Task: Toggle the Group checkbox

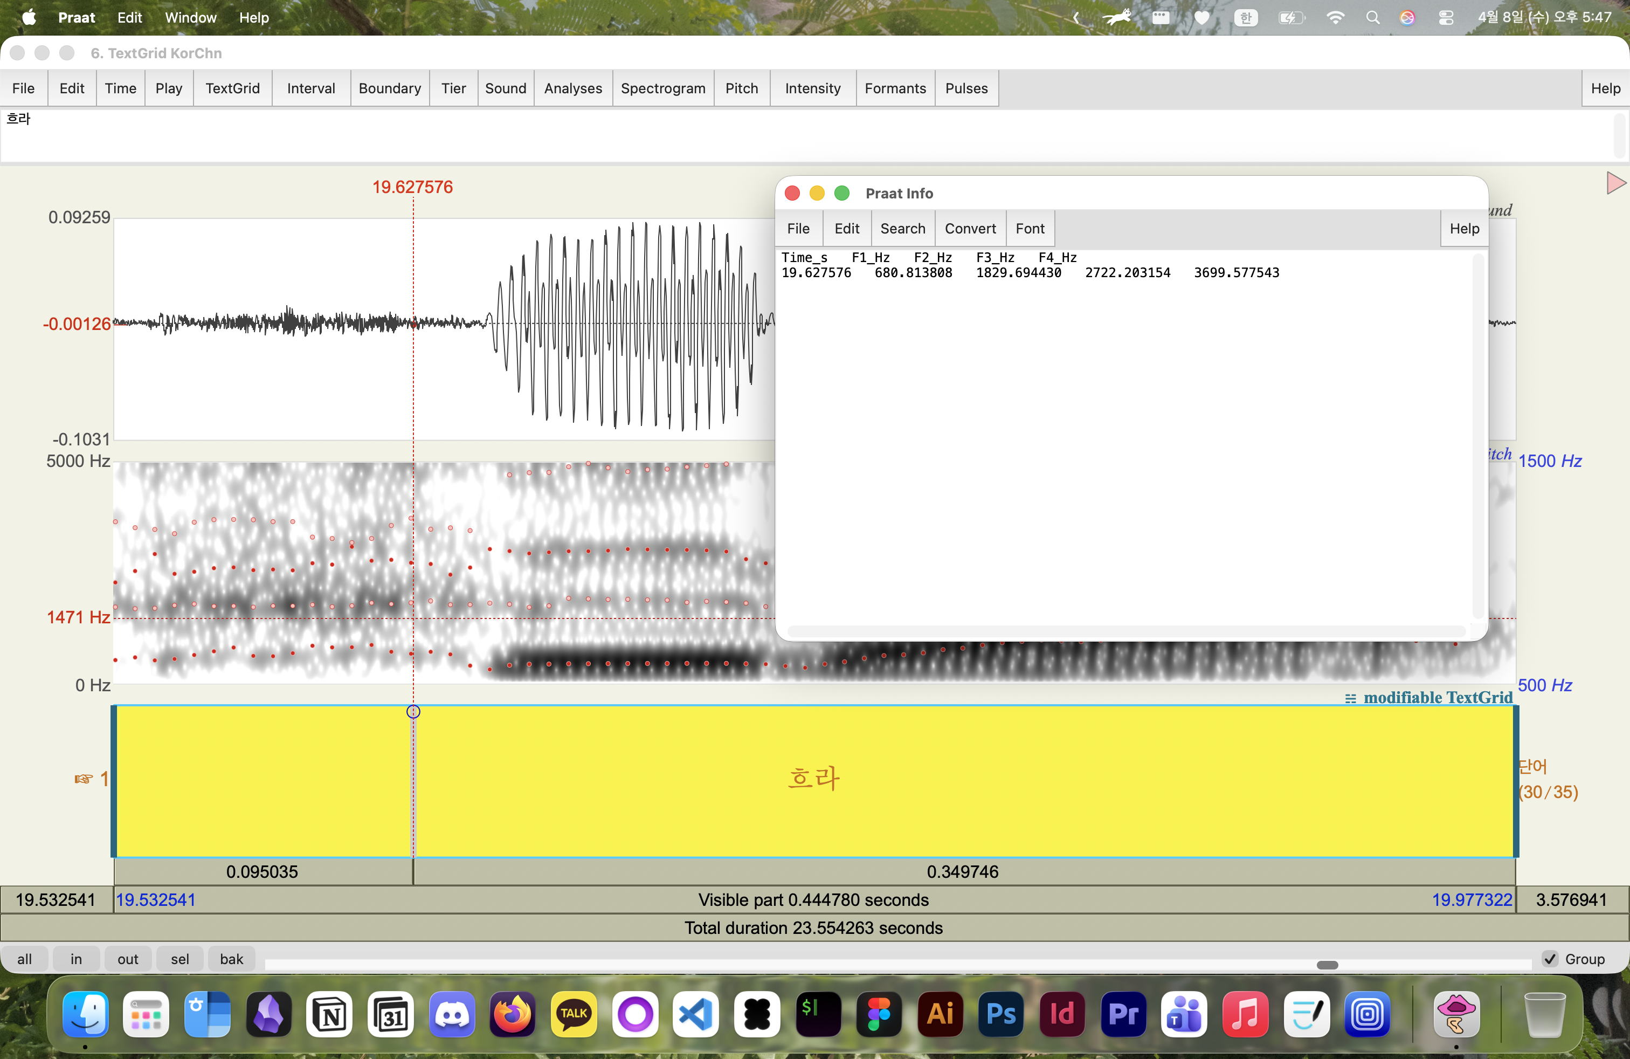Action: point(1551,959)
